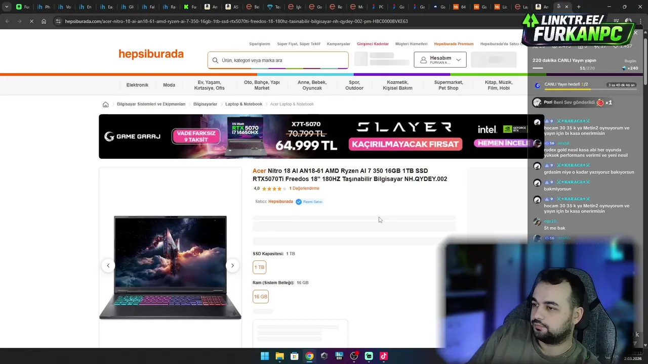Show next product image arrow

(232, 265)
